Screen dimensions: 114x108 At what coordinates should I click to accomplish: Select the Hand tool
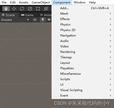tap(6, 9)
